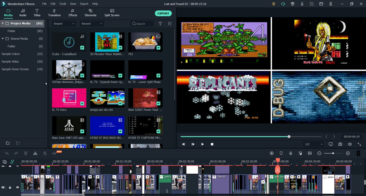The image size is (366, 196).
Task: Select the 3D Monster Maze thumbnail
Action: (x=107, y=41)
